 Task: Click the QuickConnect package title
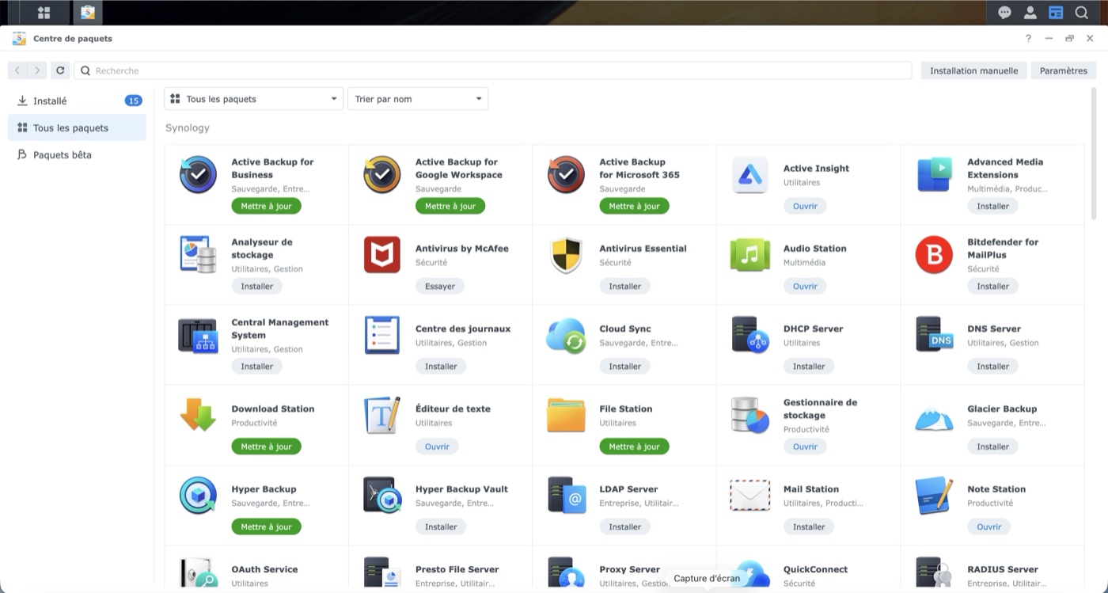(815, 569)
